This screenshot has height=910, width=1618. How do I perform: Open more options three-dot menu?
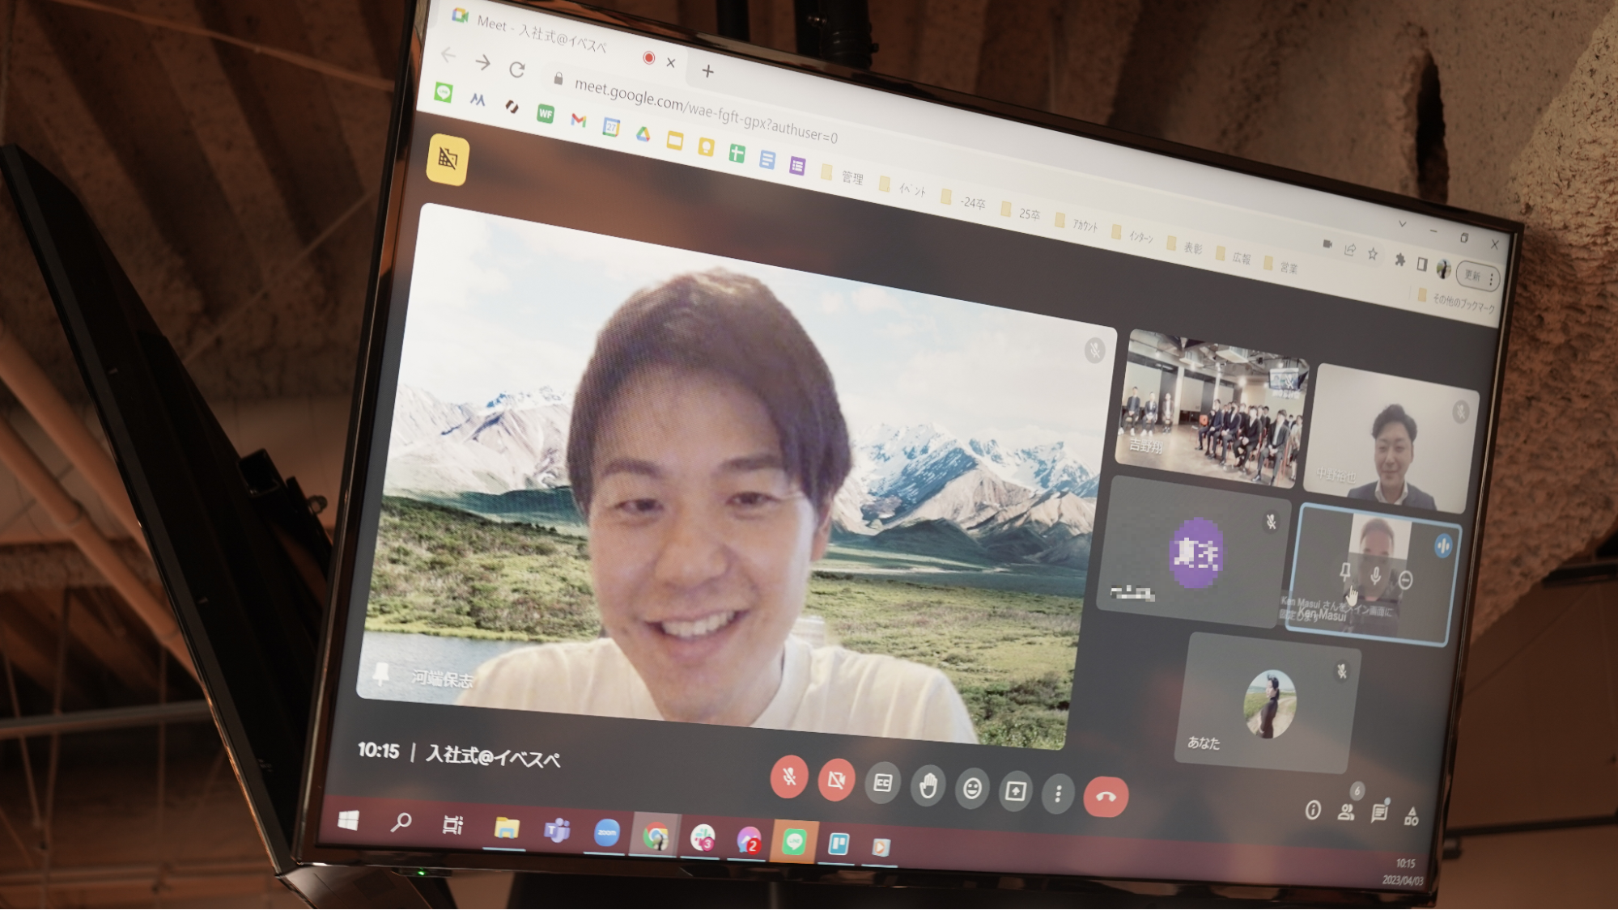[1057, 794]
